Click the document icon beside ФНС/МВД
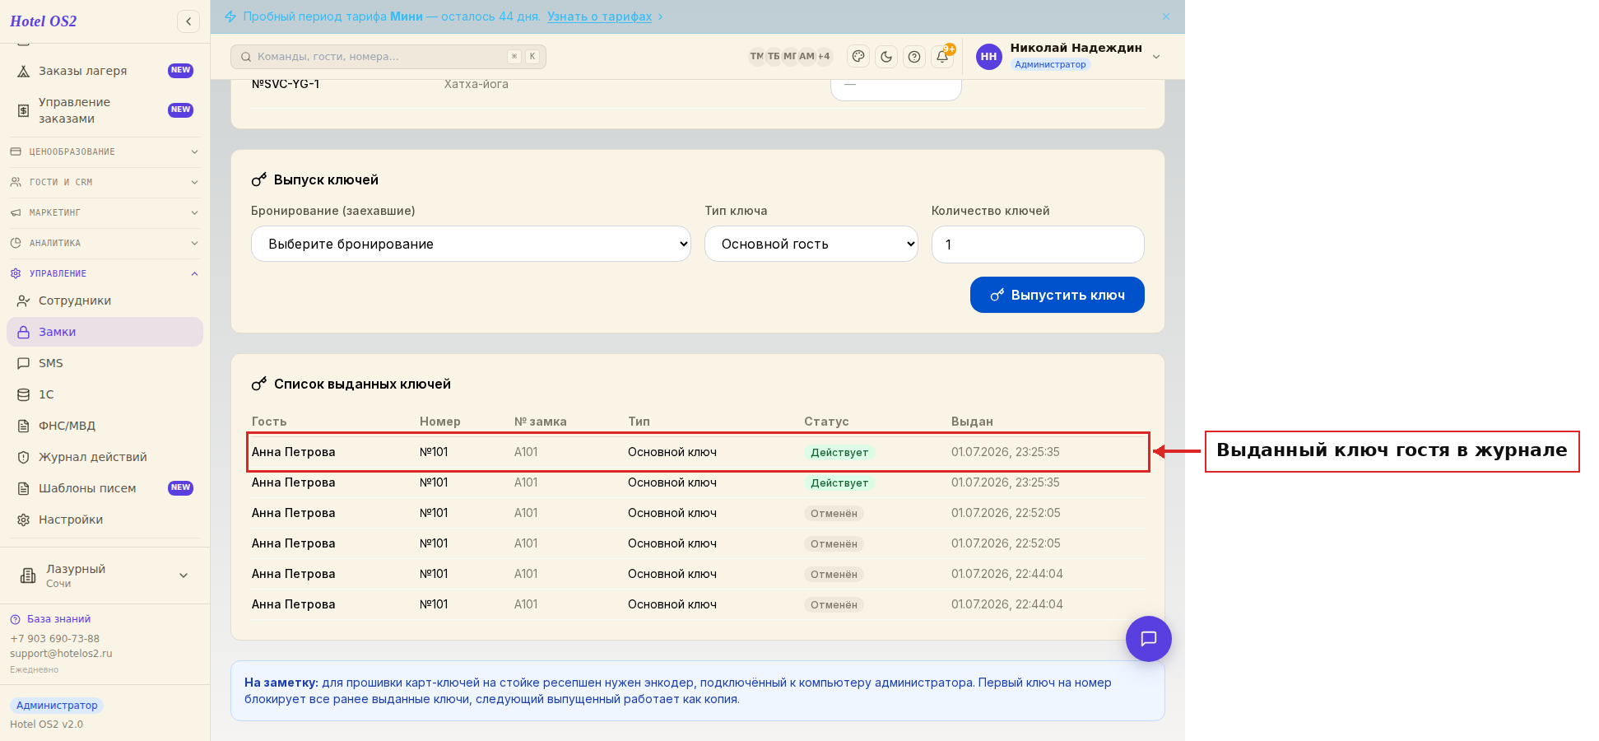 click(x=24, y=426)
